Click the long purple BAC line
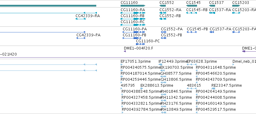Viewport: 256px width, 114px height. 128,57
